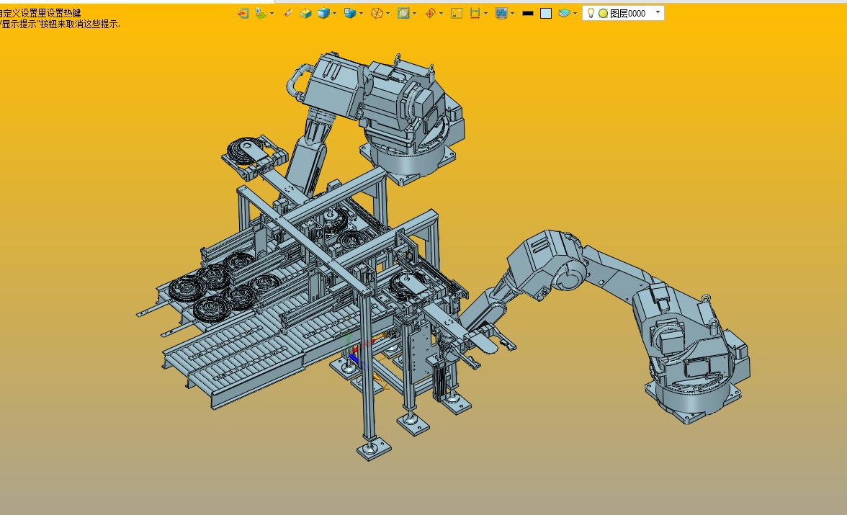Click the monitor display settings icon
Viewport: 847px width, 515px height.
pos(501,14)
